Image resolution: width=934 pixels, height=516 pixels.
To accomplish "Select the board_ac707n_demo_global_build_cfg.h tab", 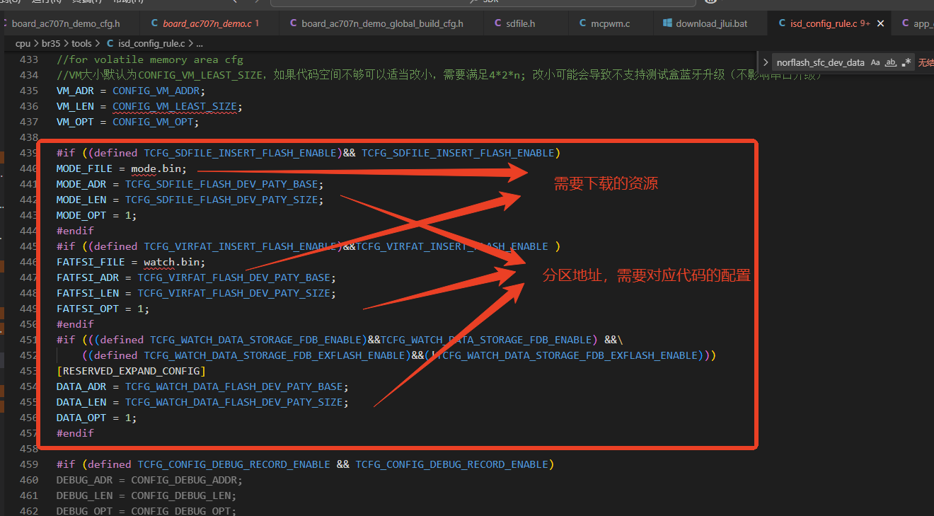I will 382,23.
